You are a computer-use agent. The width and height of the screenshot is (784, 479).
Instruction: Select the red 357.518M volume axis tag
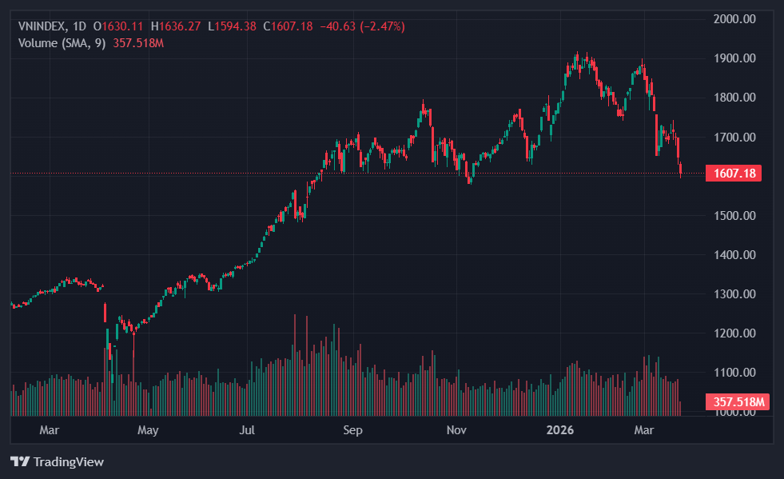coord(738,401)
